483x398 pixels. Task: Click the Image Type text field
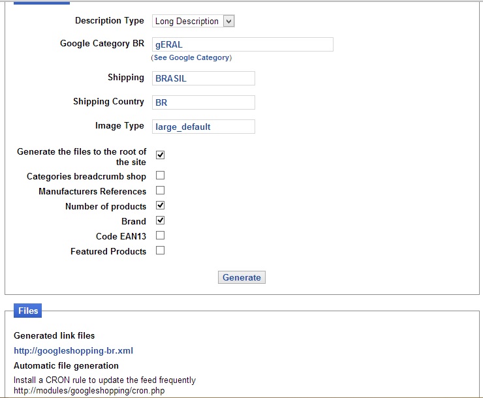tap(203, 127)
